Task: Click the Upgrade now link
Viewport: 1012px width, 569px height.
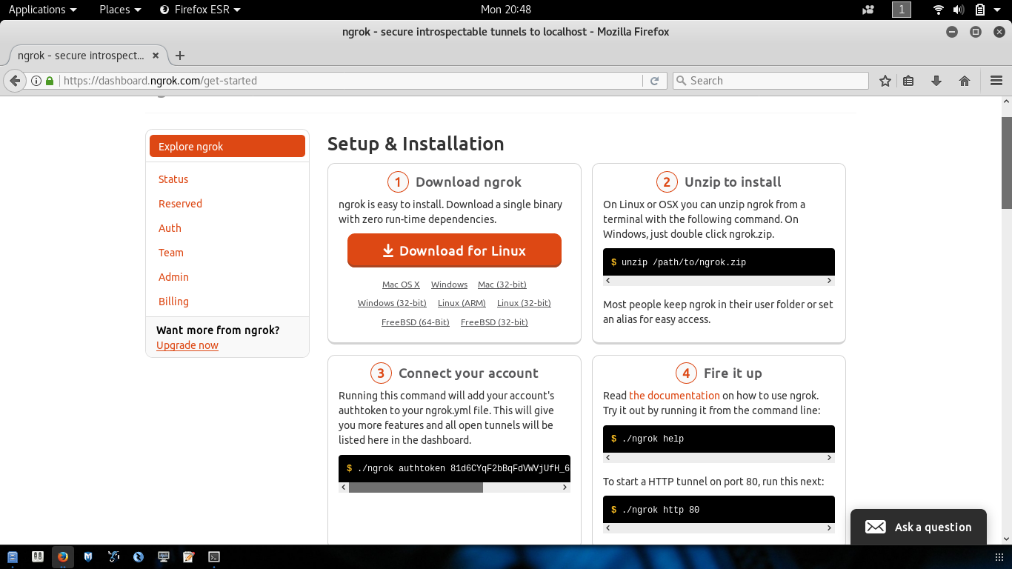Action: click(x=187, y=345)
